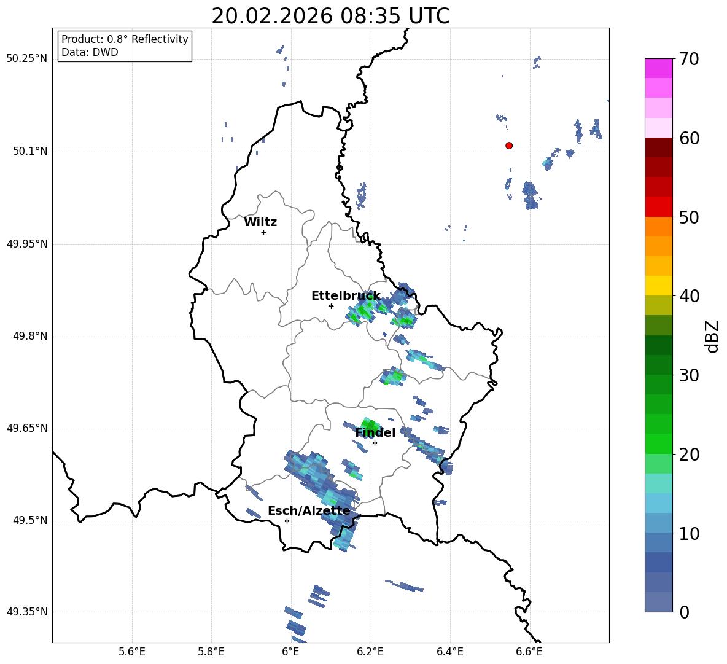Click the green echo cell above Findel
Image resolution: width=727 pixels, height=664 pixels.
pyautogui.click(x=370, y=426)
